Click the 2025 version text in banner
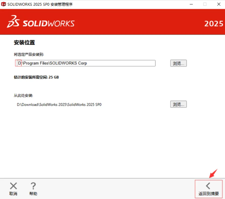This screenshot has width=225, height=199. (214, 24)
